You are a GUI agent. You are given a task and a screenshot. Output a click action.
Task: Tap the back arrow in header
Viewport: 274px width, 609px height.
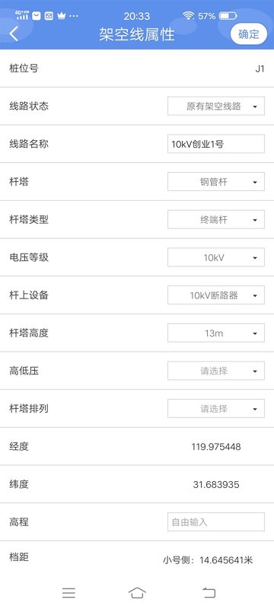point(14,33)
